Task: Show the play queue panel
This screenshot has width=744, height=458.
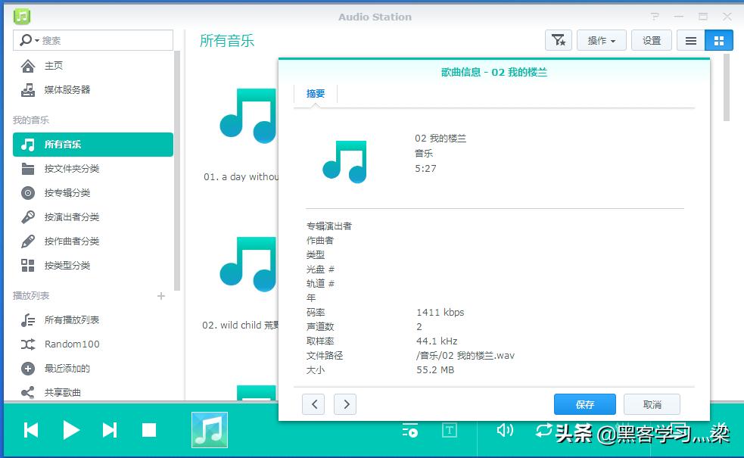Action: 409,430
